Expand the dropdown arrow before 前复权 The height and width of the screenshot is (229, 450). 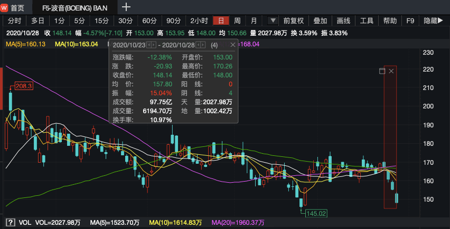pos(273,21)
